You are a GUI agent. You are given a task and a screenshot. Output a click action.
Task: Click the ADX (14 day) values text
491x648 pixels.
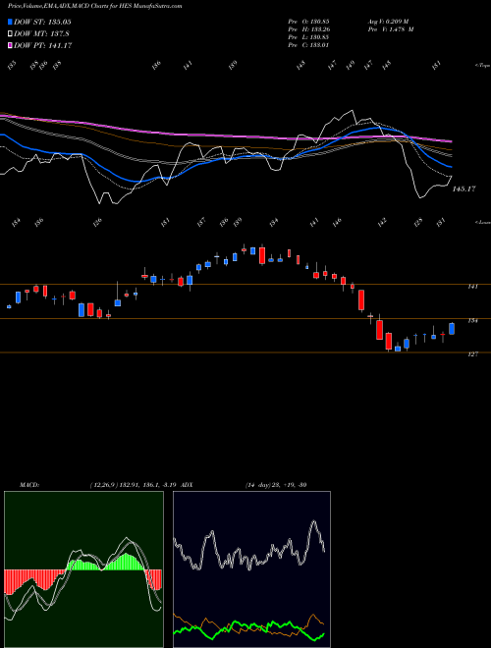[x=276, y=485]
